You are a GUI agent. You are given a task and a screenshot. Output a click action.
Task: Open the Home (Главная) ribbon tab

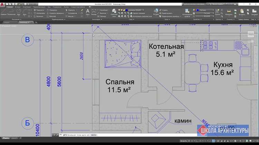point(9,7)
